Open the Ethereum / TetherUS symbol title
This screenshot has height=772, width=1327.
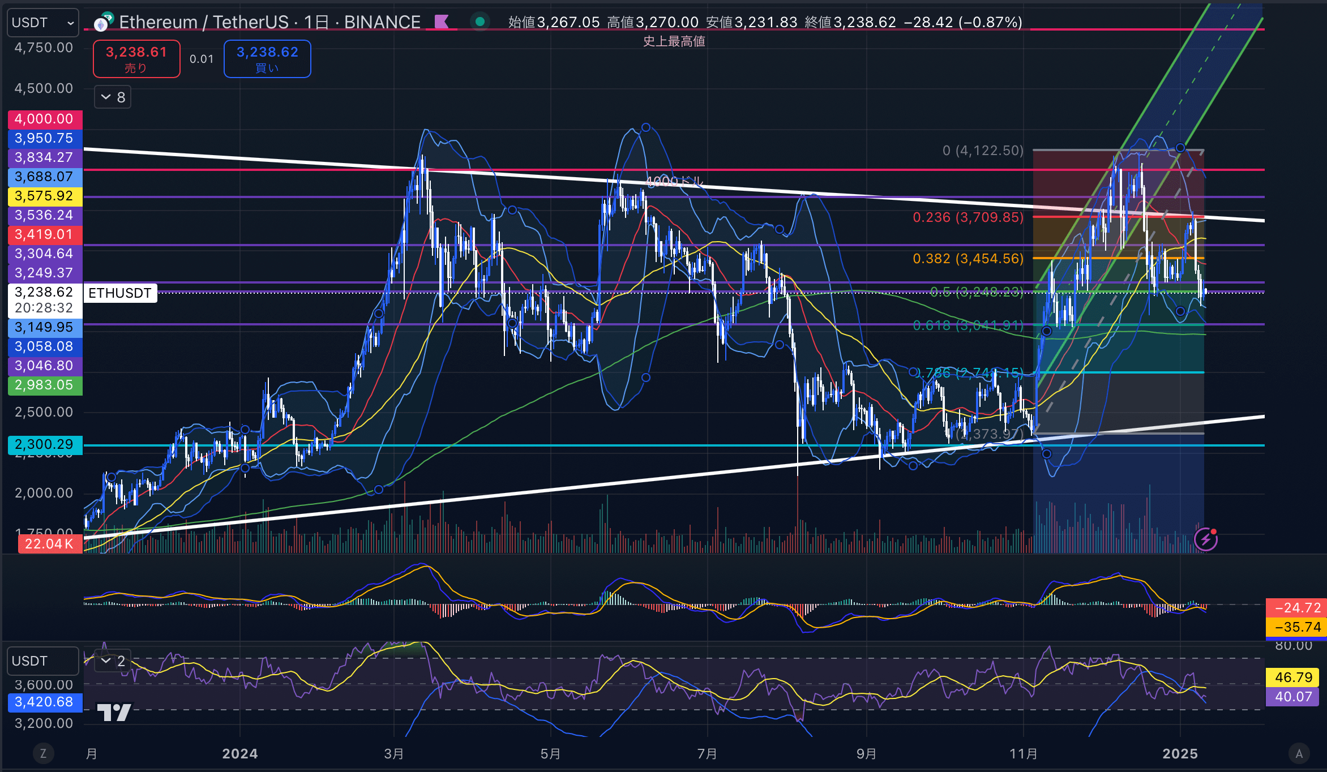pyautogui.click(x=269, y=22)
